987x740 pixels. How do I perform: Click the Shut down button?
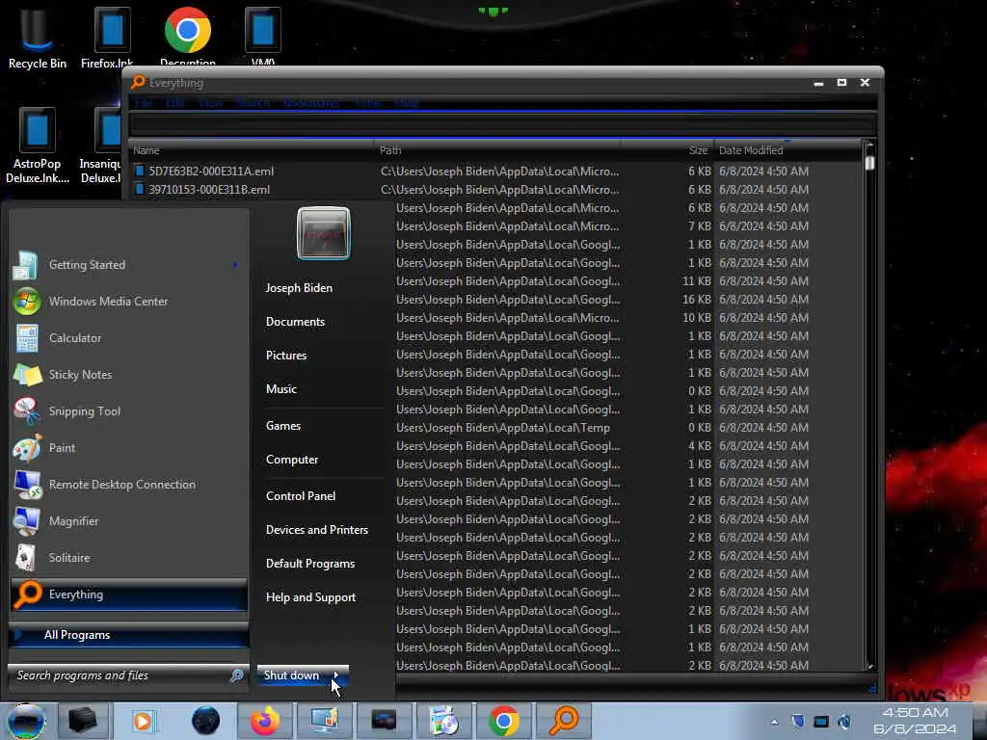292,675
